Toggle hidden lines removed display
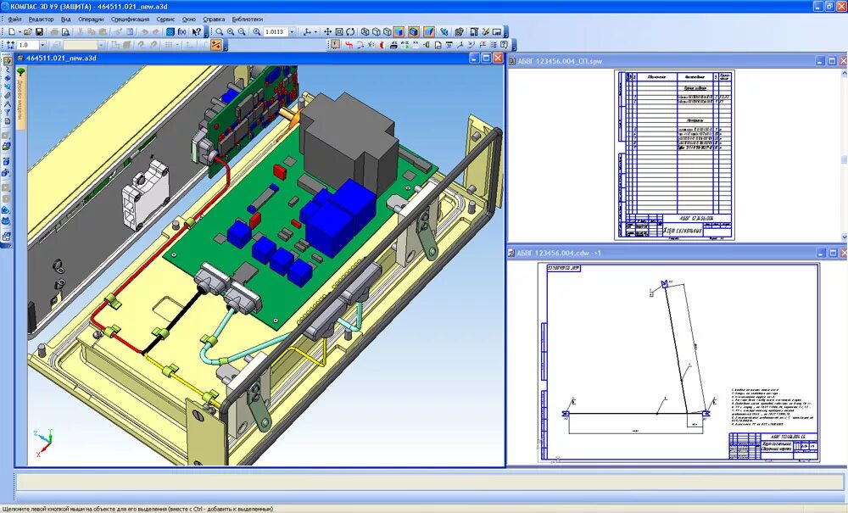 click(x=377, y=32)
